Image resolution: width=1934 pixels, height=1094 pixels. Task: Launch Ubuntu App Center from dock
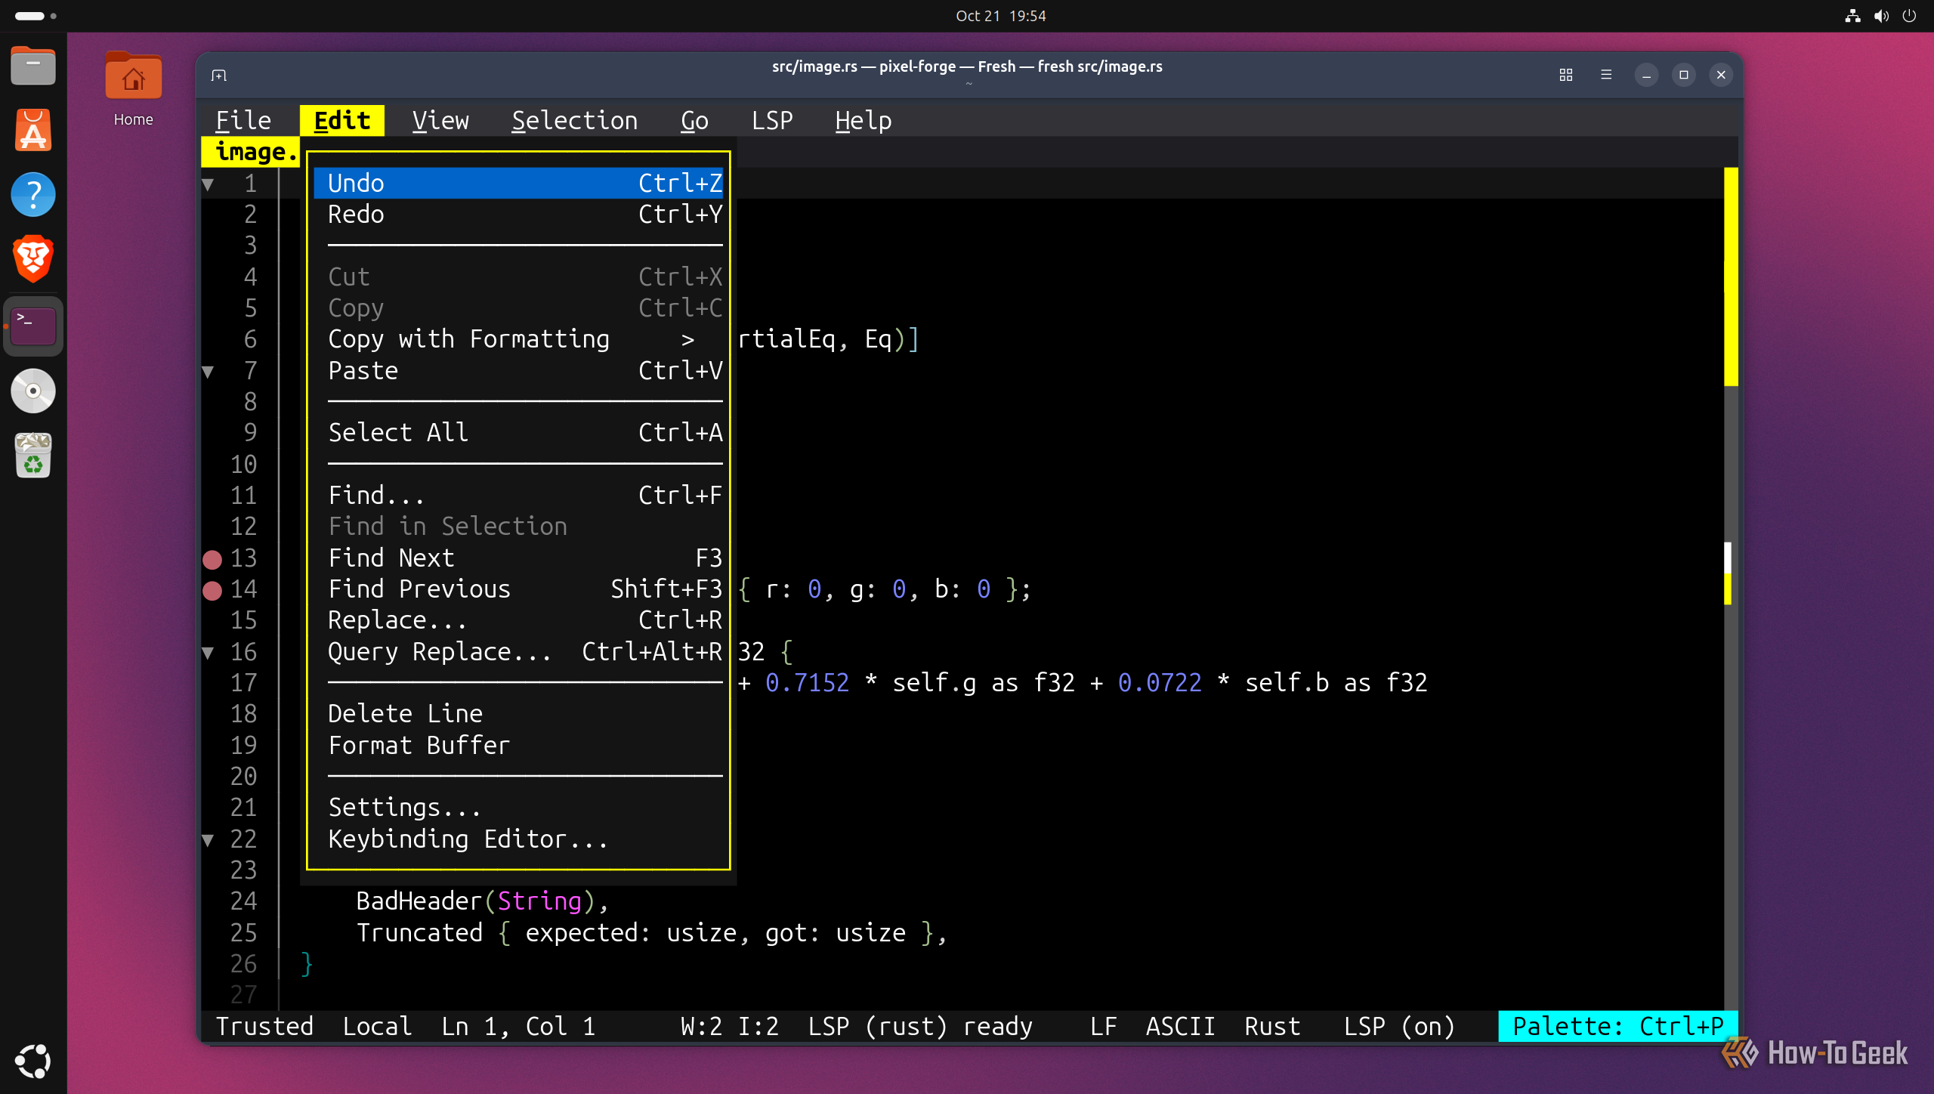33,131
